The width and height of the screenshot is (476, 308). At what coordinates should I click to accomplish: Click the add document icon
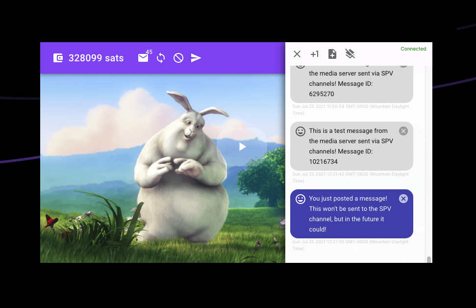(x=332, y=54)
